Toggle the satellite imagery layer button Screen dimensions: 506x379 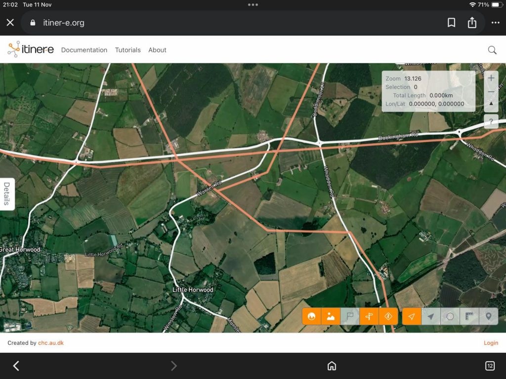[331, 316]
